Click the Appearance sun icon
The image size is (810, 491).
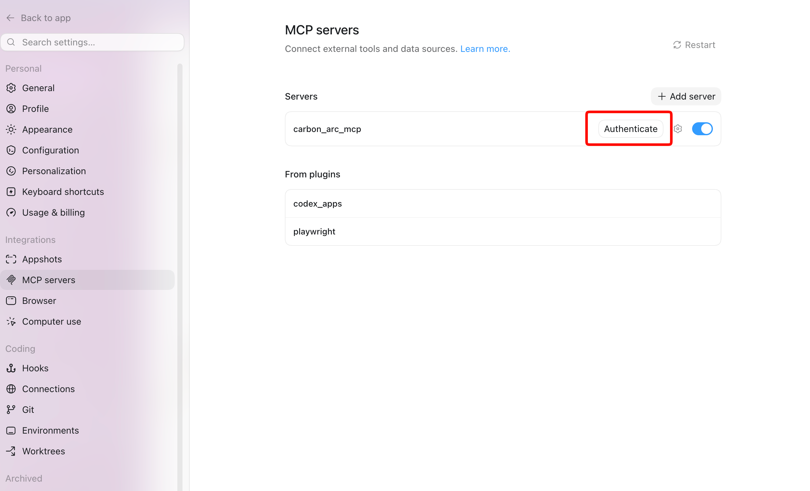(x=11, y=129)
